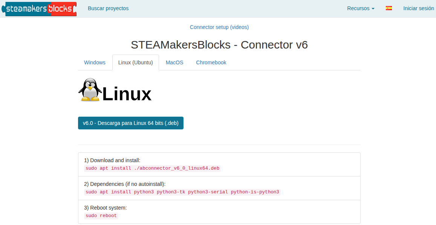The height and width of the screenshot is (225, 436).
Task: Click the sudo reboot command
Action: point(101,216)
